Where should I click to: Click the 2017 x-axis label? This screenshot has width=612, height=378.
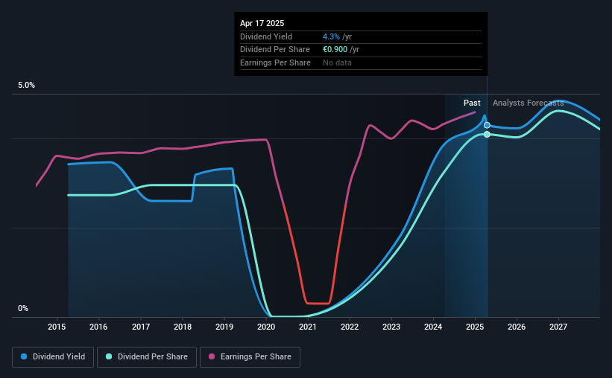pos(140,327)
